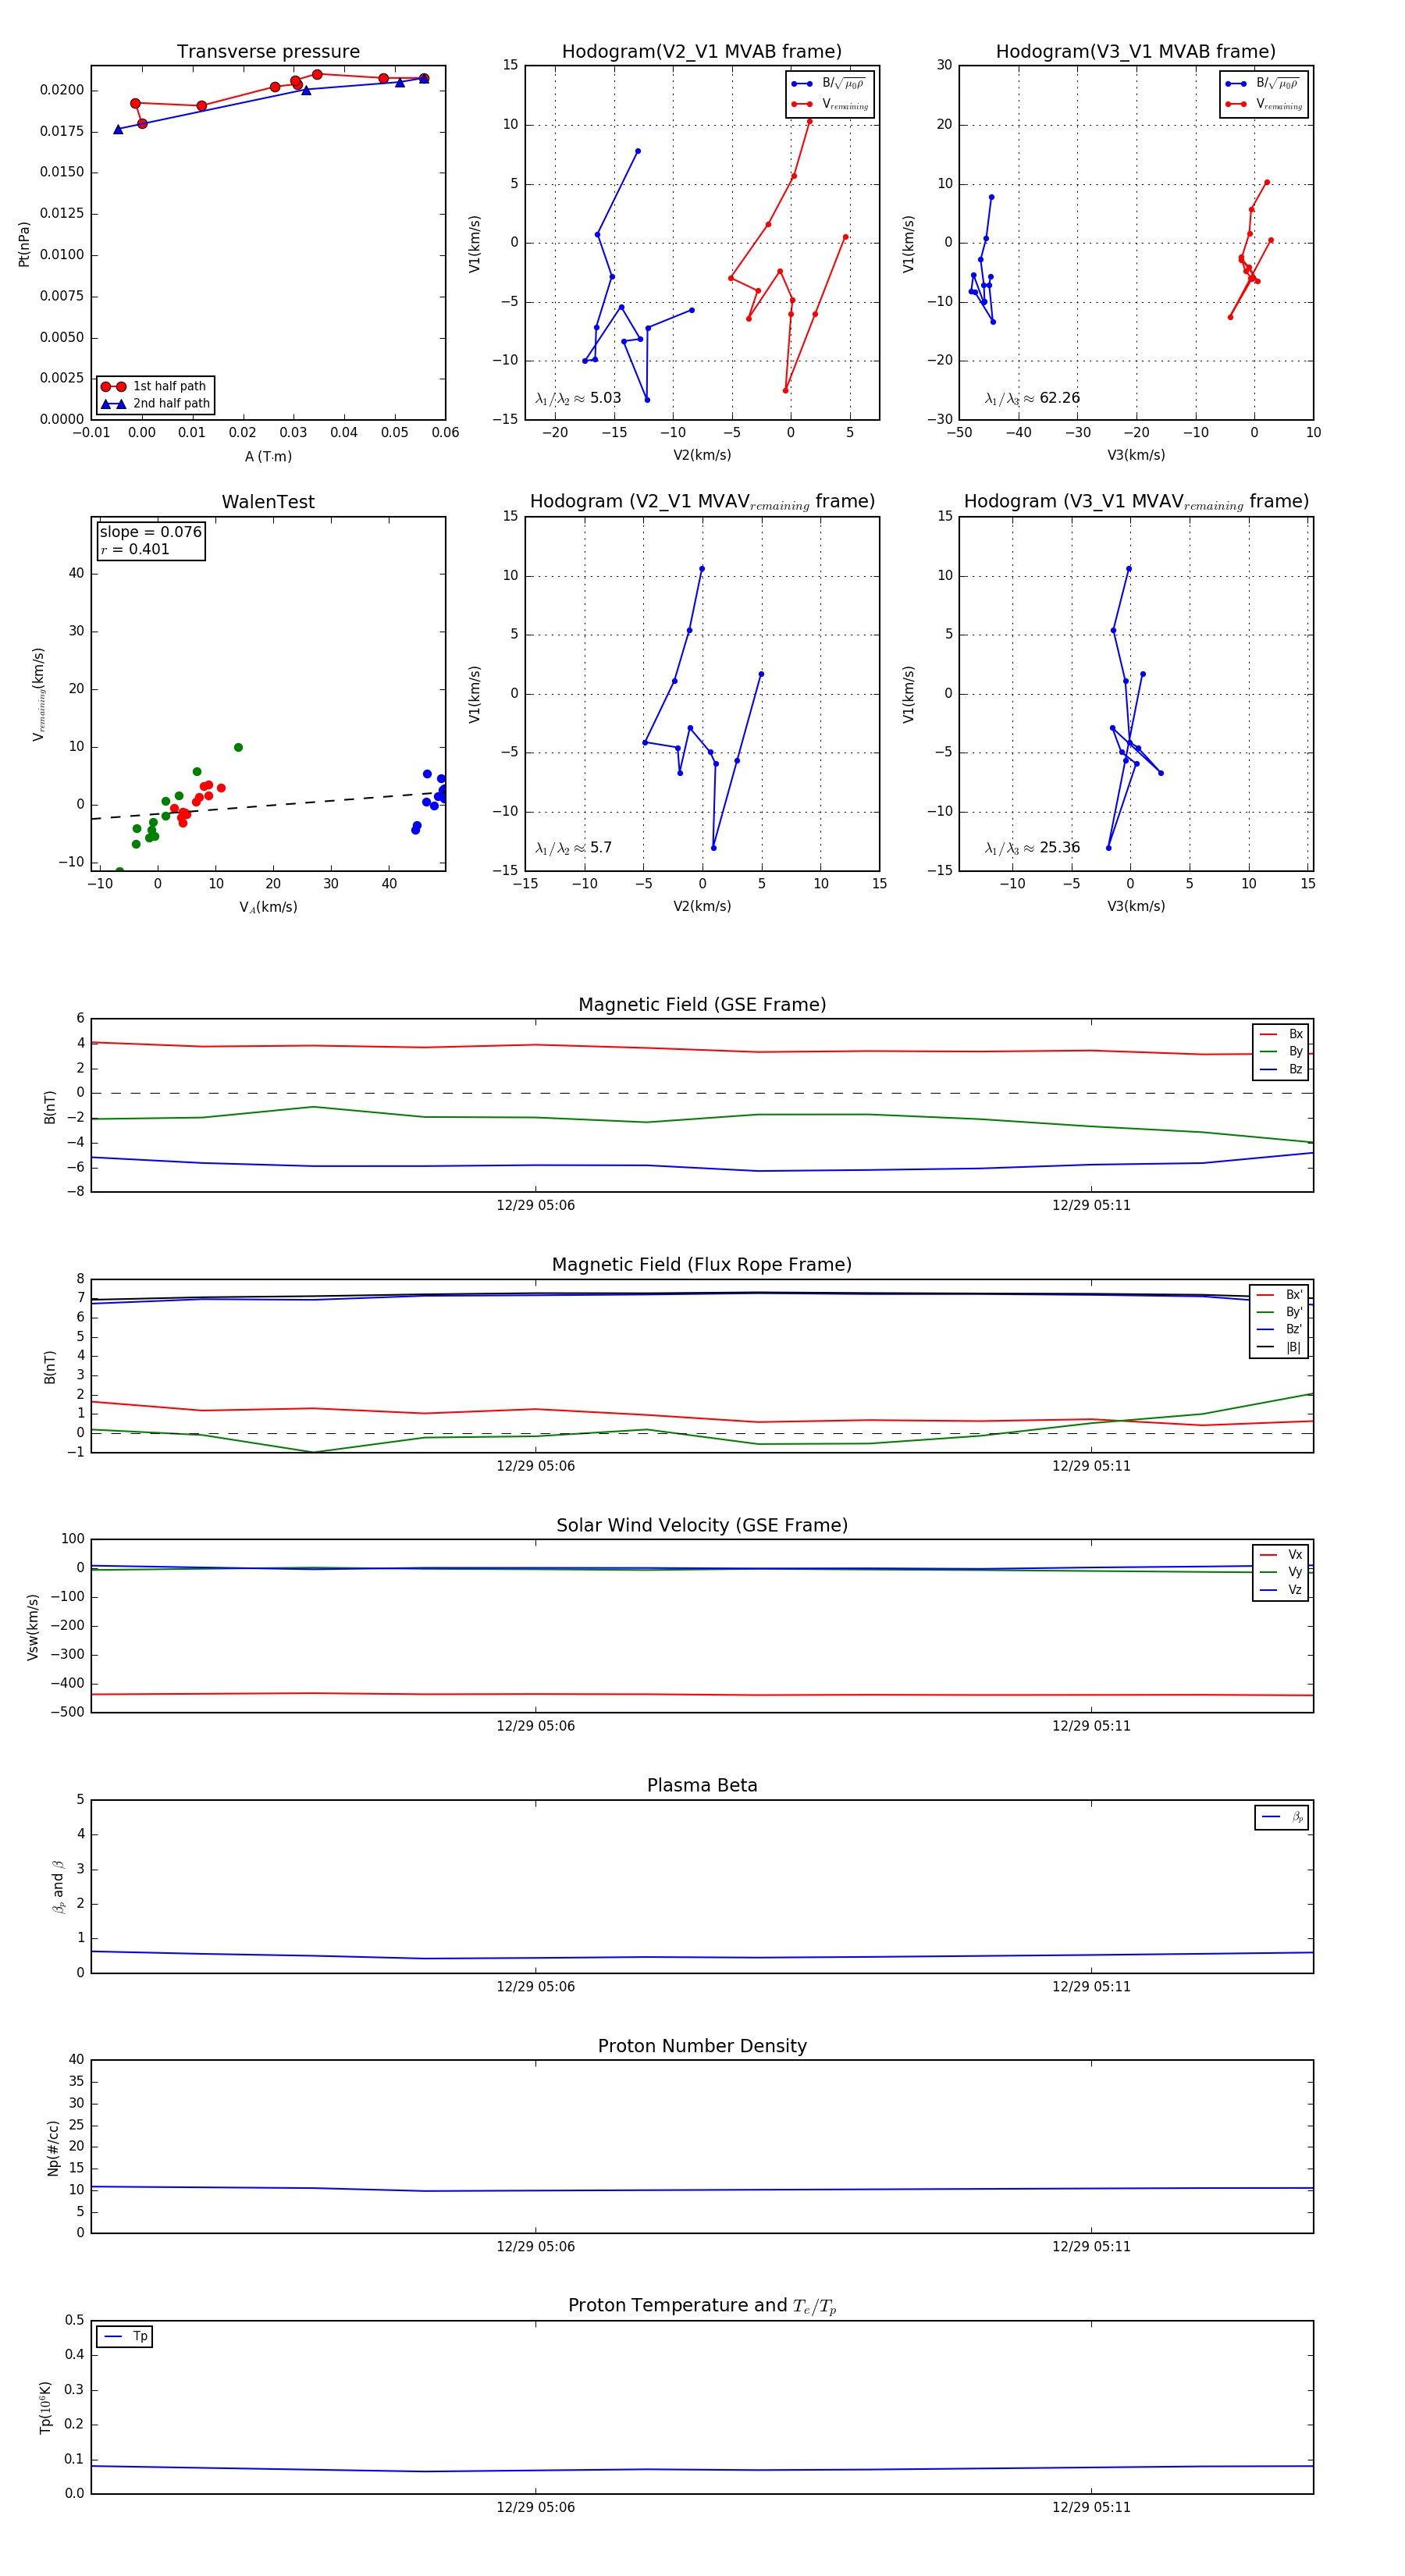Click the 'βp and β' y-axis label
The height and width of the screenshot is (2576, 1405).
pos(58,1886)
